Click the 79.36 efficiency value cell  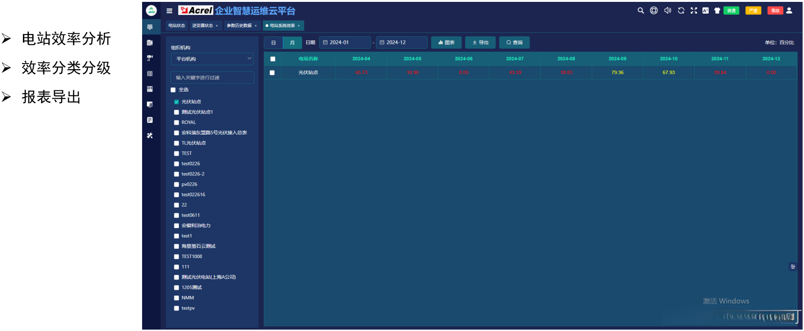click(617, 72)
